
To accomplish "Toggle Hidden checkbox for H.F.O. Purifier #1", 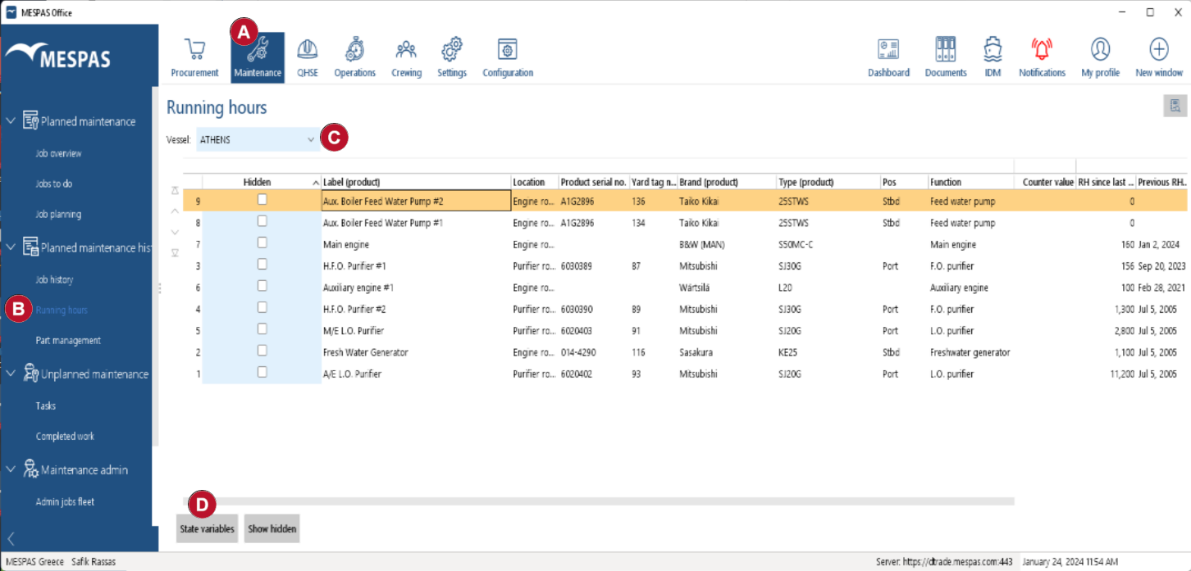I will coord(262,264).
